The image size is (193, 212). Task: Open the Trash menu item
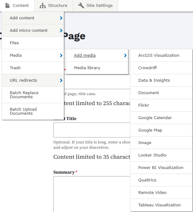pyautogui.click(x=15, y=68)
